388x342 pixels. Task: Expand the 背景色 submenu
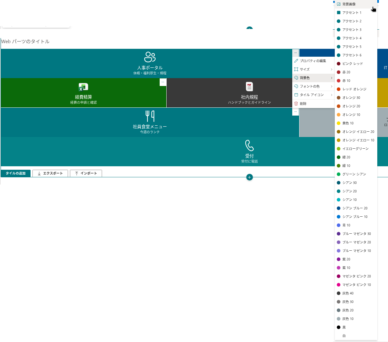tap(313, 78)
